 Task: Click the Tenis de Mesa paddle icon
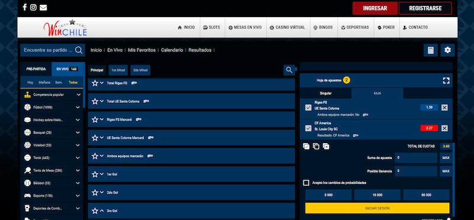click(x=27, y=170)
